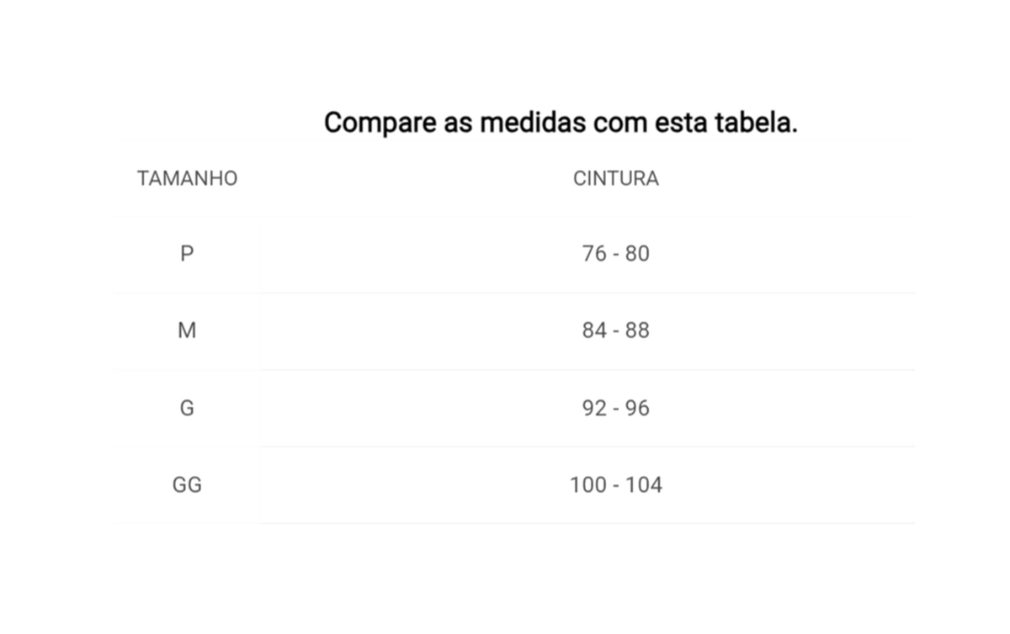Viewport: 1010px width, 634px height.
Task: Select the waist value 100 - 104
Action: click(615, 485)
